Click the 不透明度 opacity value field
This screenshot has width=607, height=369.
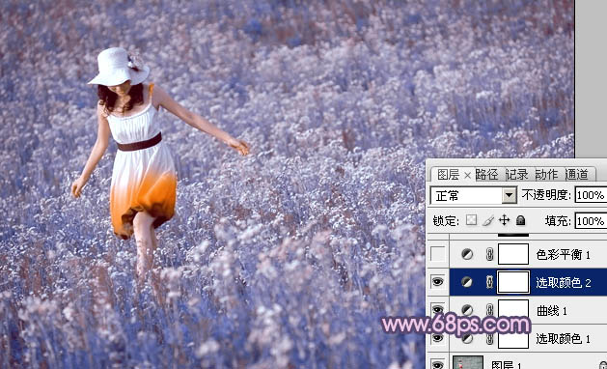[591, 195]
